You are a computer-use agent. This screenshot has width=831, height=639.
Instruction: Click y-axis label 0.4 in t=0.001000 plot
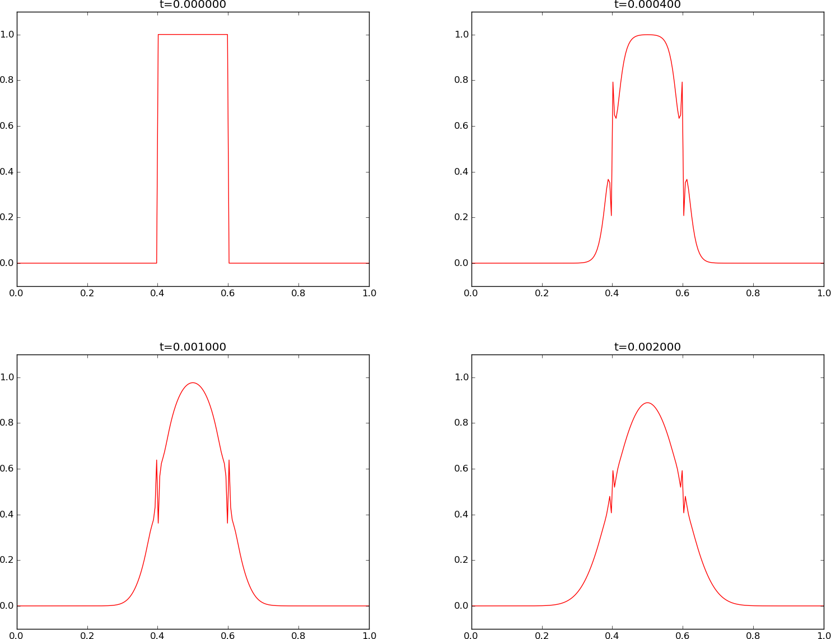point(7,515)
